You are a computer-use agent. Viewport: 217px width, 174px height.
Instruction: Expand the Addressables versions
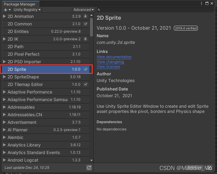click(4, 107)
